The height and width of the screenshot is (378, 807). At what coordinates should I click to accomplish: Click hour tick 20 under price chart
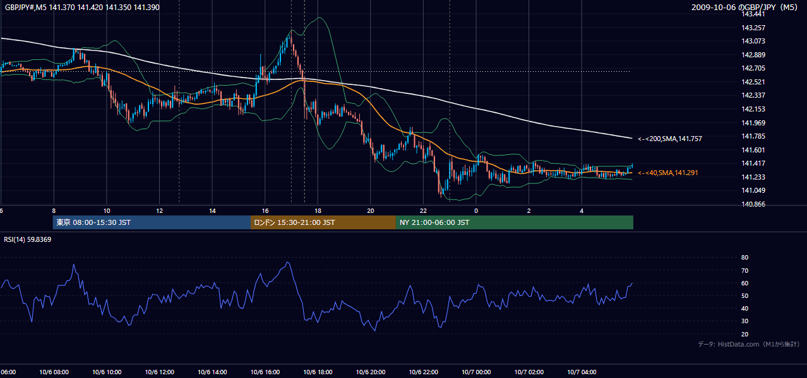tap(371, 210)
